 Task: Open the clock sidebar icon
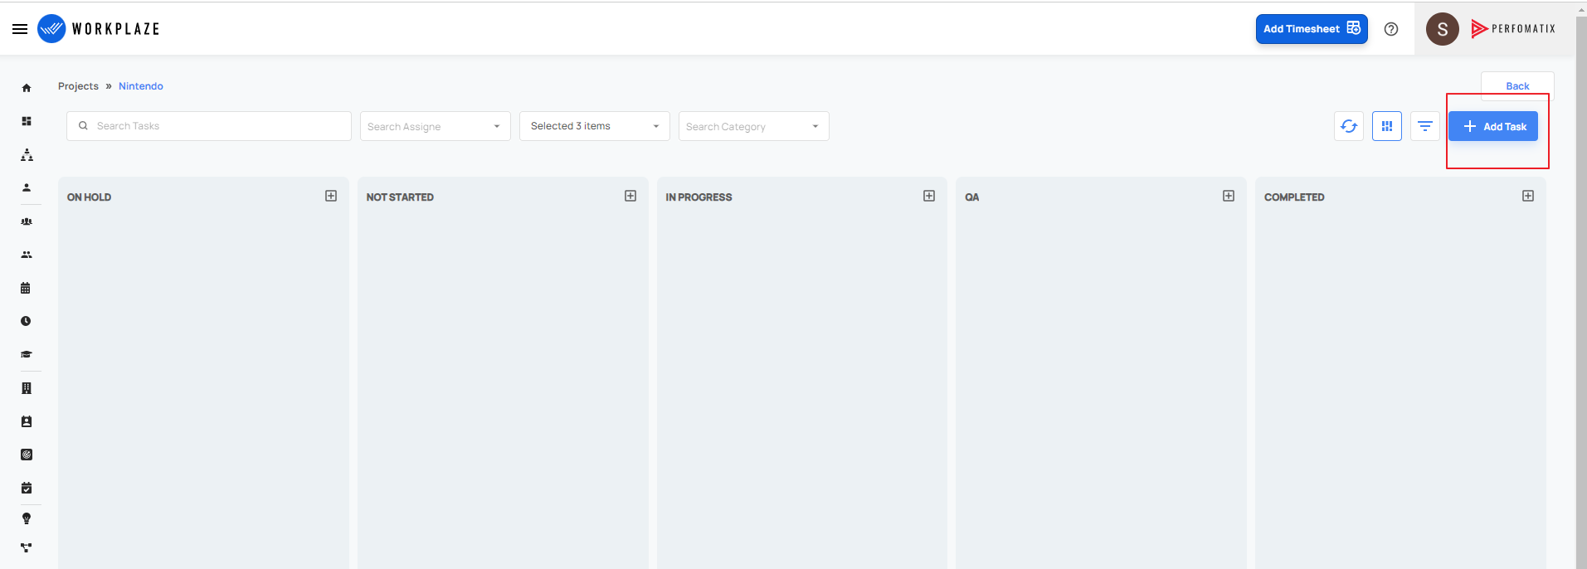click(26, 321)
